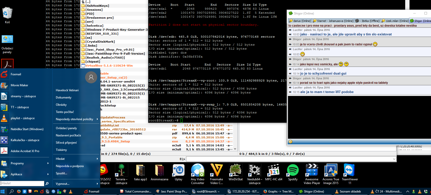Open Obrázky from start menu
The image size is (431, 195).
click(61, 105)
